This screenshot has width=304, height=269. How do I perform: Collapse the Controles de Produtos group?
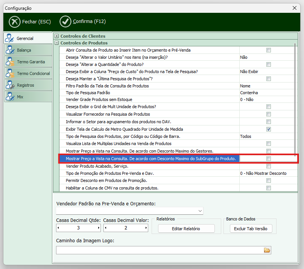coord(57,43)
